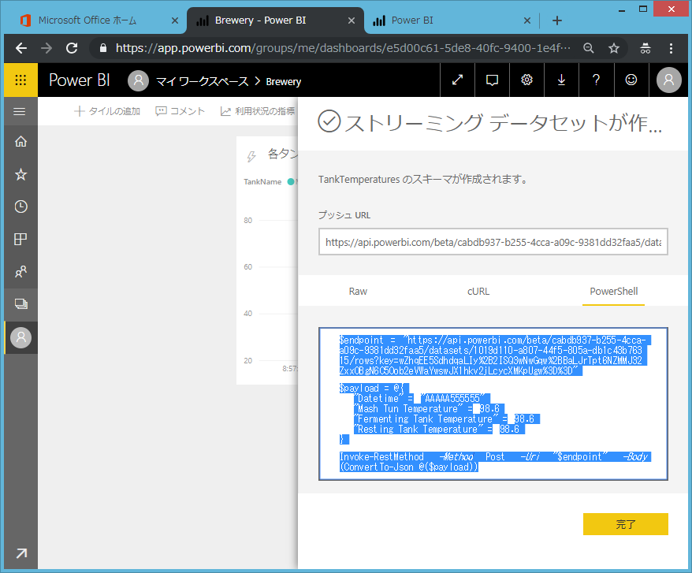Click the プッシュ URL field

[x=493, y=242]
